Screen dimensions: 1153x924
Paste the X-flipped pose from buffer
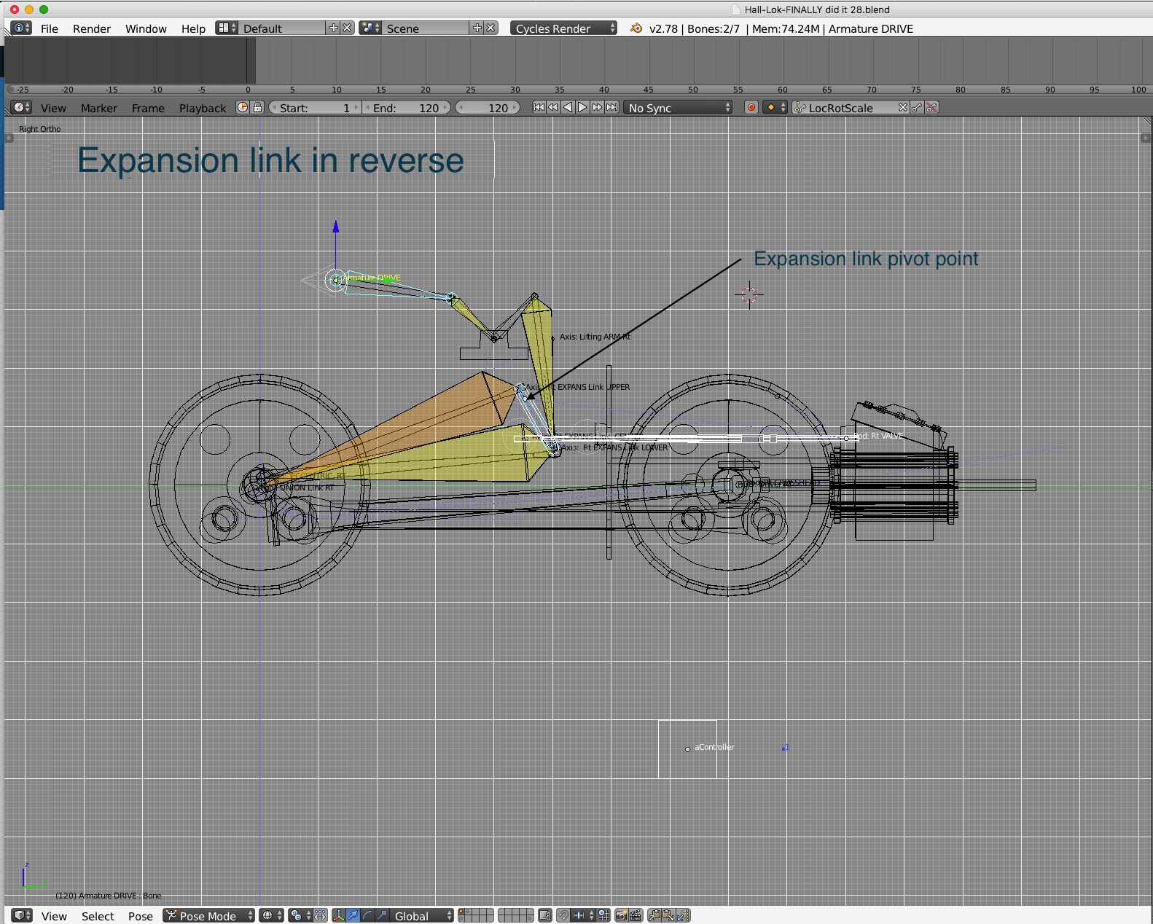pos(683,915)
